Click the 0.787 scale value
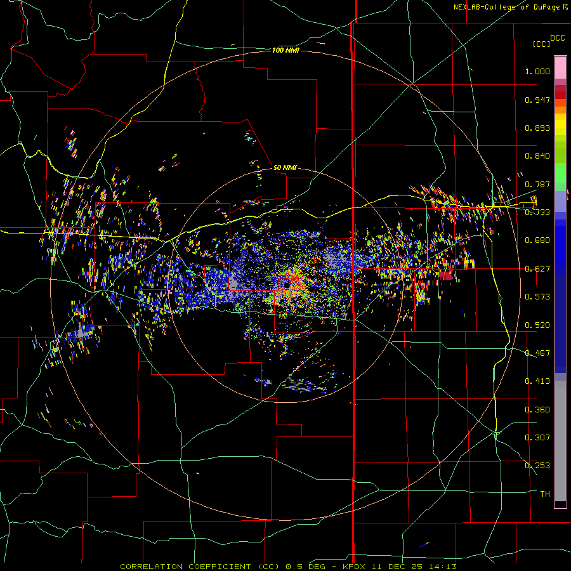The width and height of the screenshot is (571, 571). click(537, 184)
